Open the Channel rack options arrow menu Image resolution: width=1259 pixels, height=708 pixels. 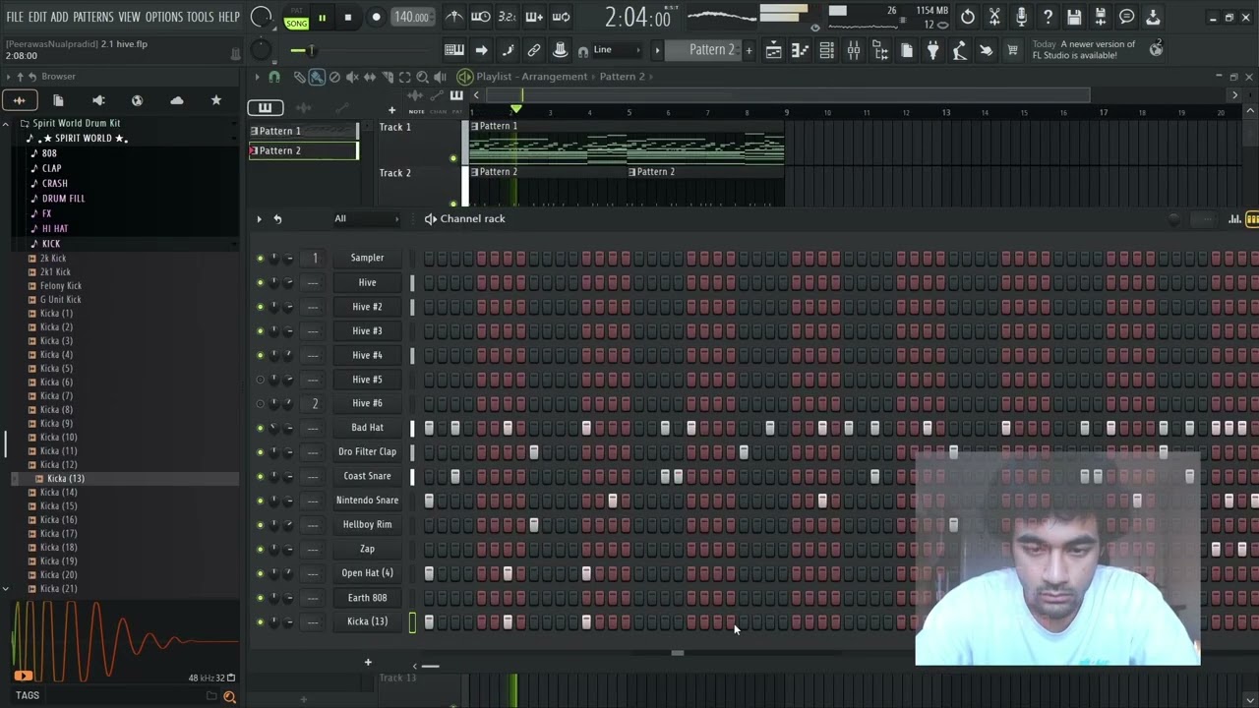259,219
